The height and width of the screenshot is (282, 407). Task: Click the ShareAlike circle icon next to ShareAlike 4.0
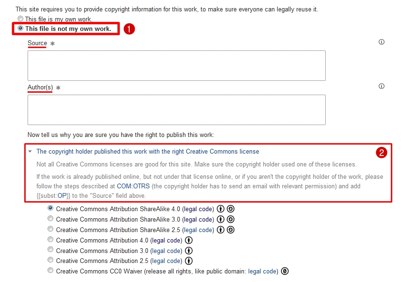pyautogui.click(x=231, y=209)
